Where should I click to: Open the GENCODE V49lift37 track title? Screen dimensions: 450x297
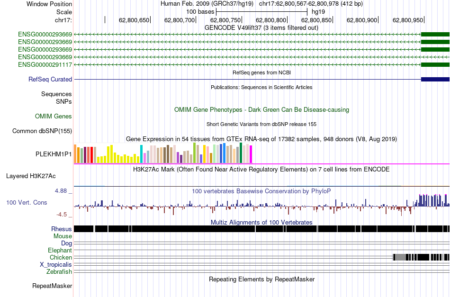tap(261, 28)
